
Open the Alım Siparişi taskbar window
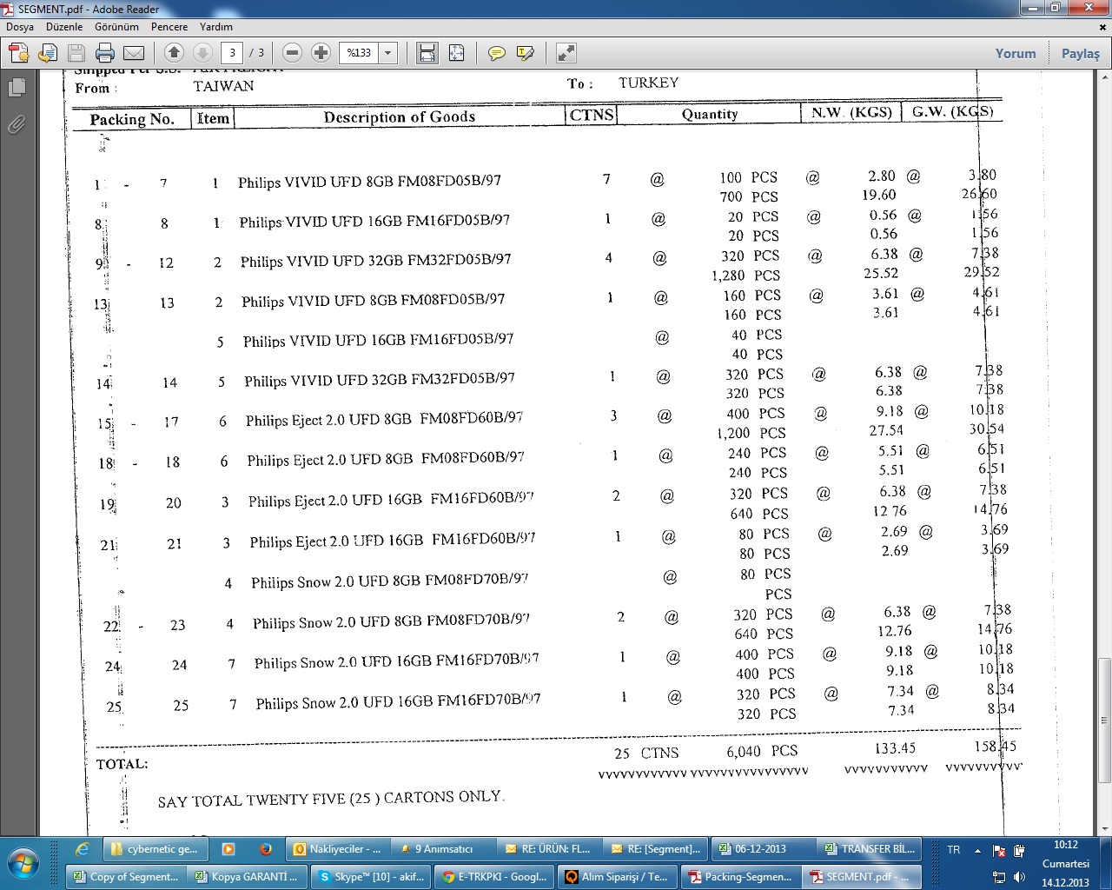tap(617, 876)
